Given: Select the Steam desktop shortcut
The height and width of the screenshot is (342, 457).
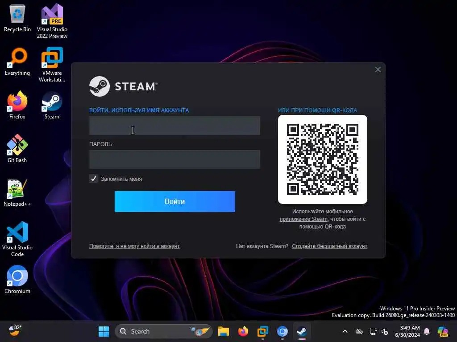Looking at the screenshot, I should pyautogui.click(x=52, y=105).
